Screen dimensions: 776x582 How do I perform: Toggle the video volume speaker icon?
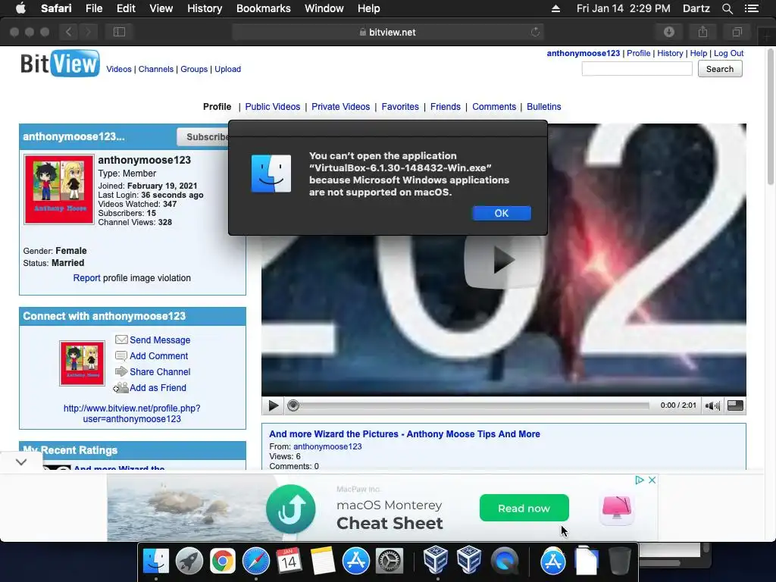[712, 406]
